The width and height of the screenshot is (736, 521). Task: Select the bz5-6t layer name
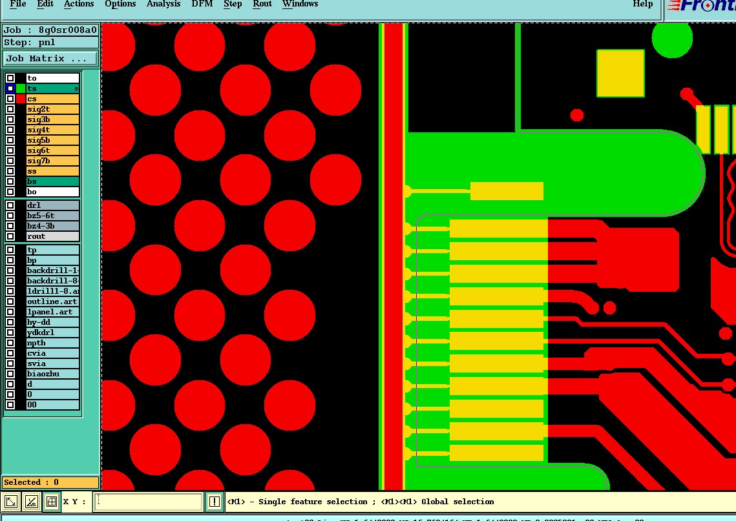[52, 216]
